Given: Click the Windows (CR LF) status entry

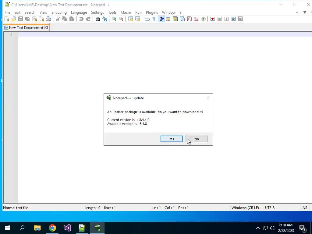Looking at the screenshot, I should (x=245, y=208).
